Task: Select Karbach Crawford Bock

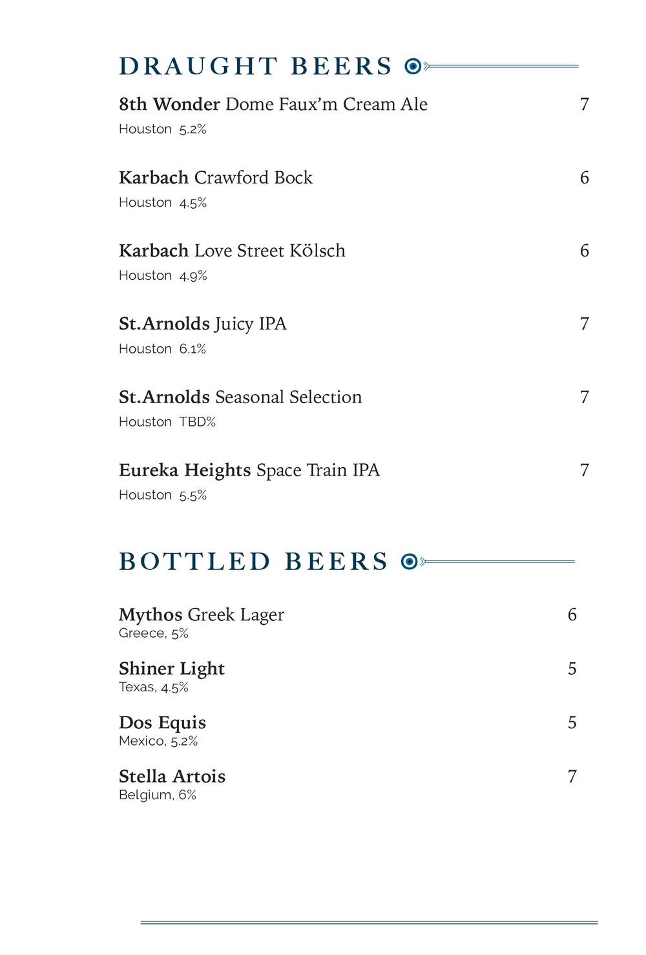Action: tap(216, 178)
